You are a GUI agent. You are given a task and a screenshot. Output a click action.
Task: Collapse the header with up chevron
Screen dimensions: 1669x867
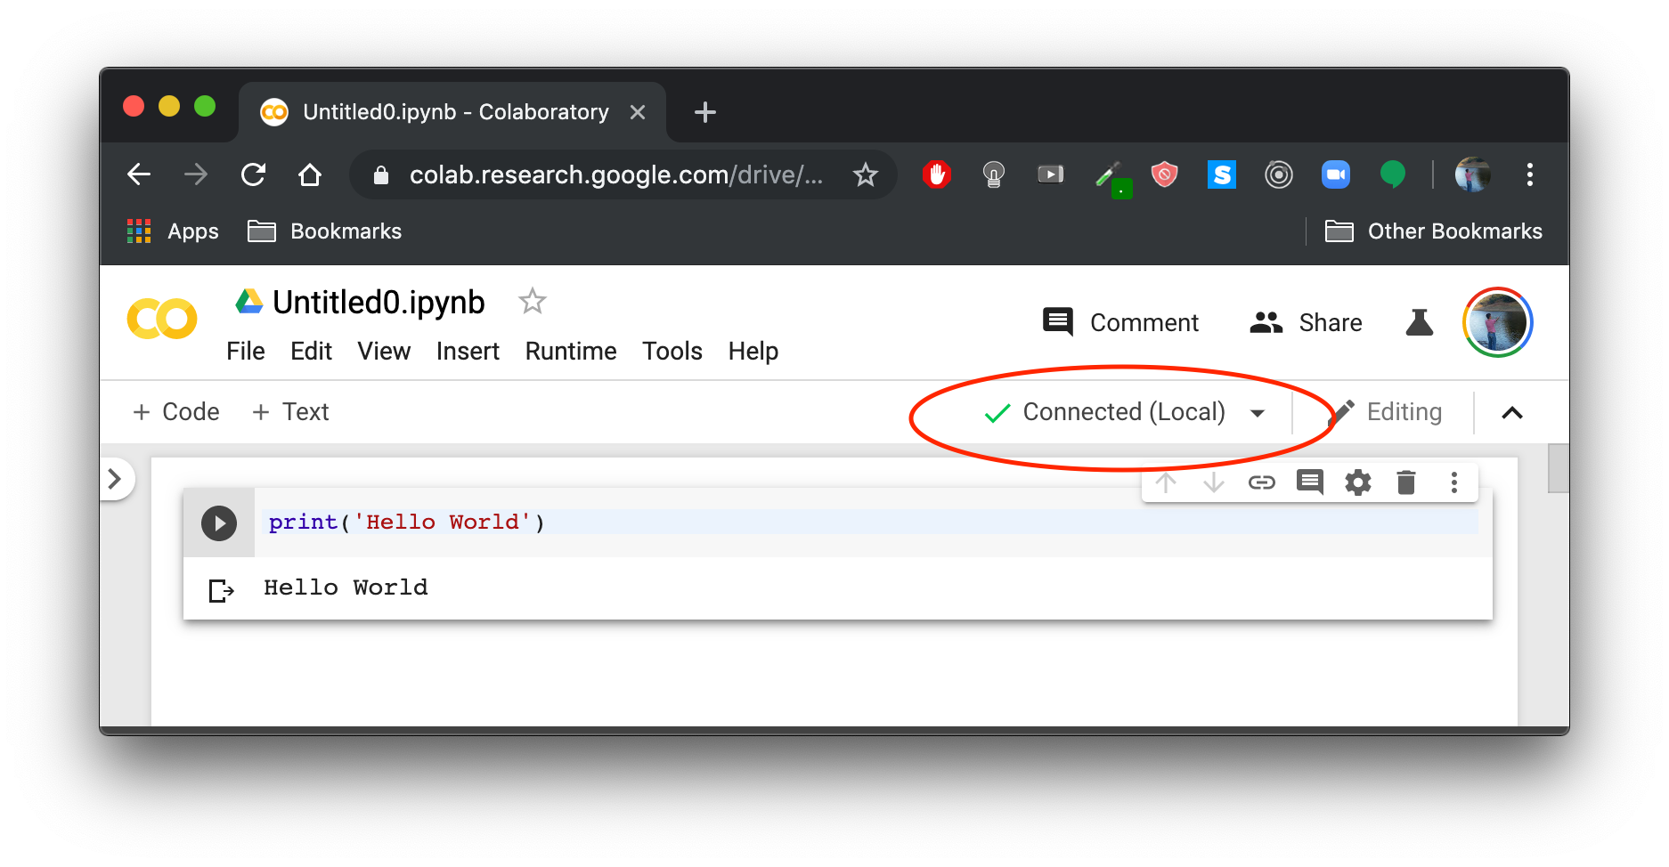[x=1511, y=412]
